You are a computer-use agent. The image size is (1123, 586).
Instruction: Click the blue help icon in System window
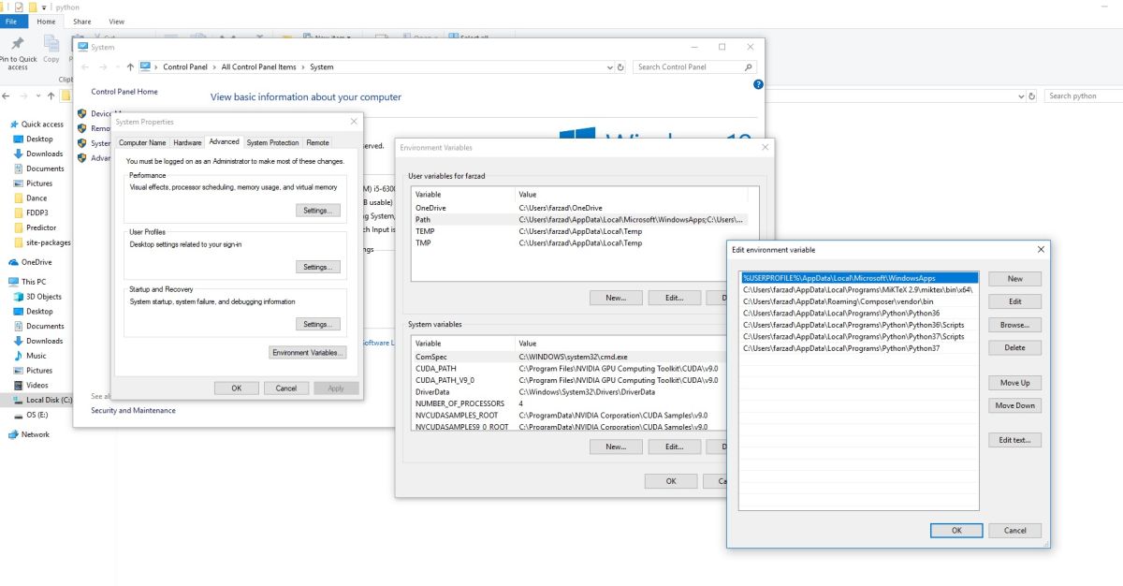tap(758, 84)
